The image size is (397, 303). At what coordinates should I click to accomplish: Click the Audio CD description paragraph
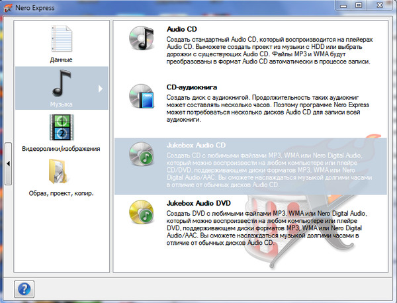[x=269, y=51]
